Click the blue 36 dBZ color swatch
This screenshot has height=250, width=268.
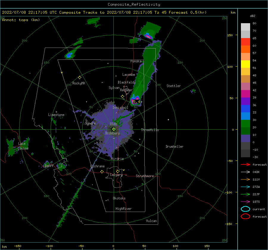point(245,109)
